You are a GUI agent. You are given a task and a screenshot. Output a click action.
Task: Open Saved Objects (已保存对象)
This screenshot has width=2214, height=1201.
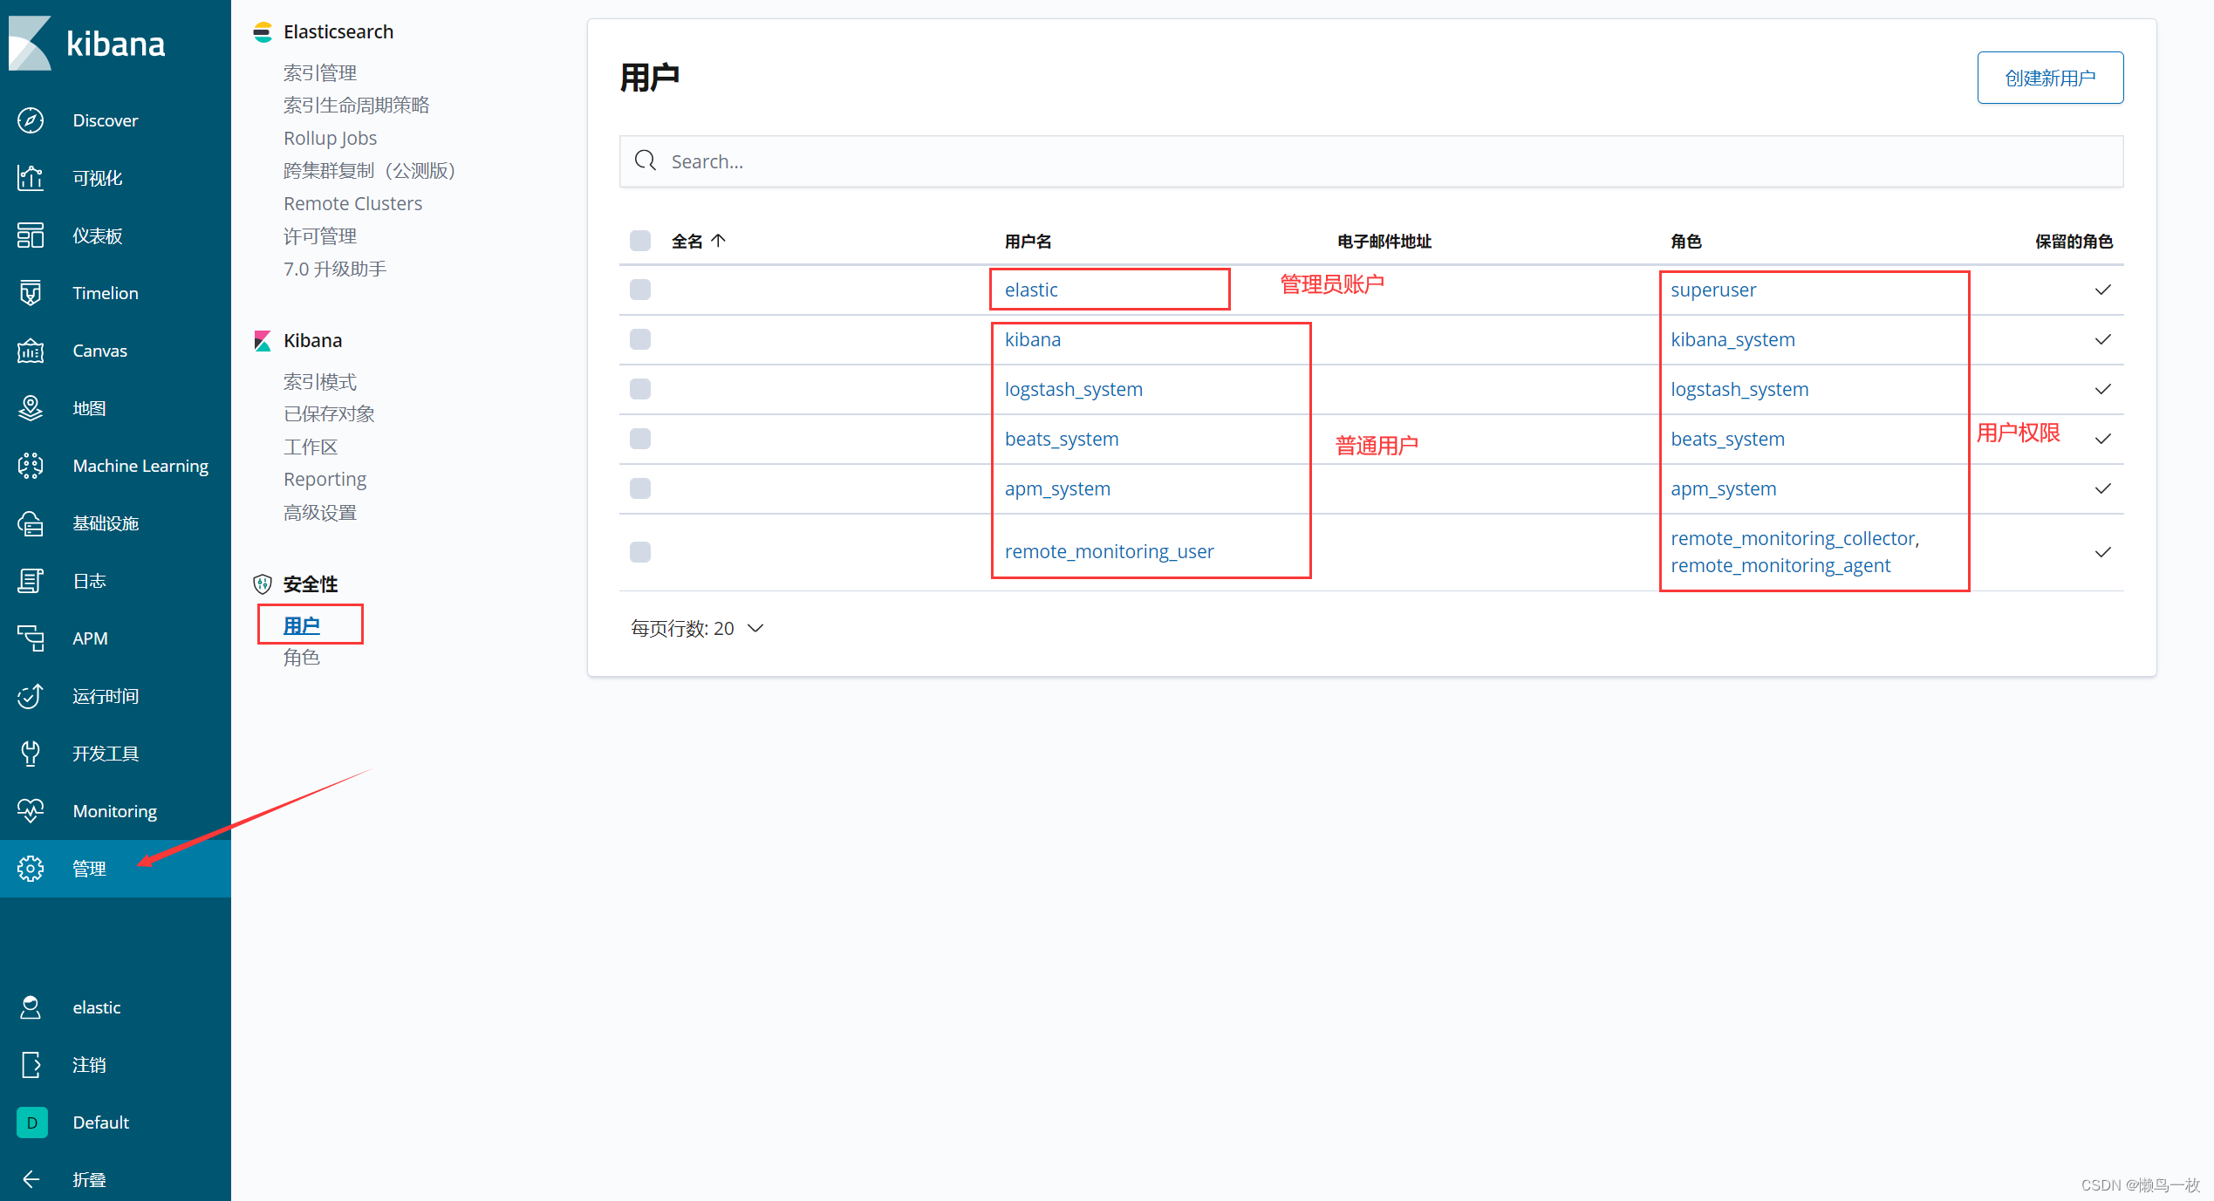point(329,413)
